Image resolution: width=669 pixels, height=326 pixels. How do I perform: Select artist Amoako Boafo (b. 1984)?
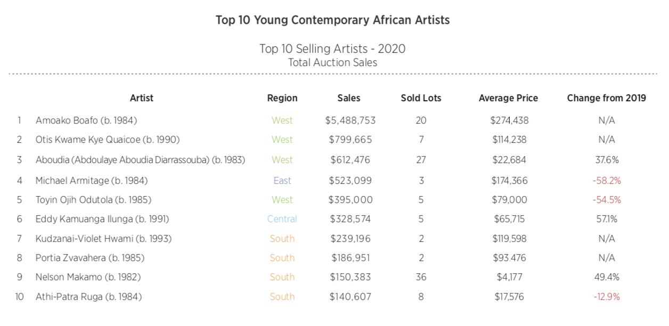(86, 120)
